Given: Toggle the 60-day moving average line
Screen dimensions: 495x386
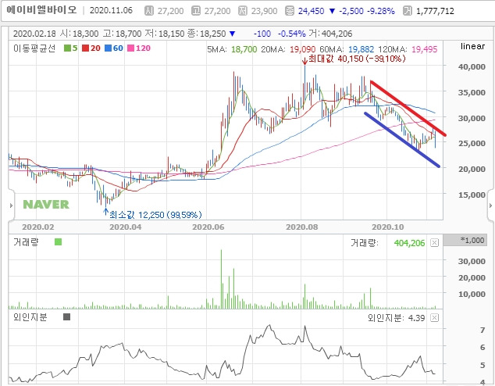Looking at the screenshot, I should click(x=114, y=48).
